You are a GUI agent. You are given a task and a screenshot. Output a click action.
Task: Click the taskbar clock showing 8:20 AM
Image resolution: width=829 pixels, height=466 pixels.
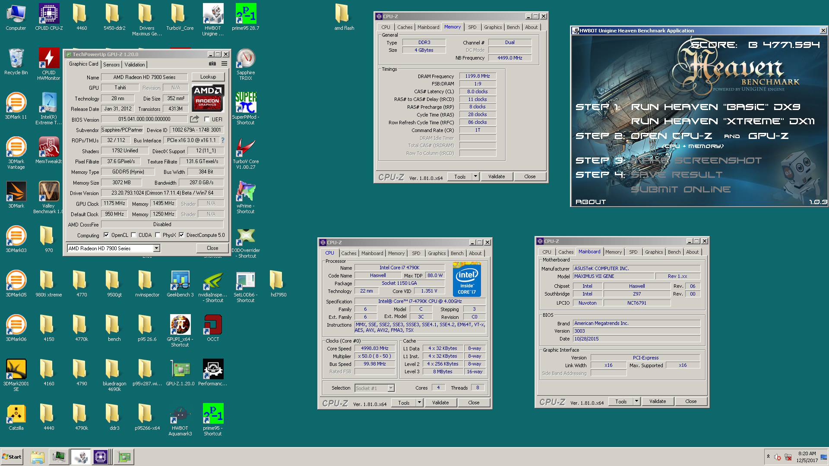click(x=807, y=457)
